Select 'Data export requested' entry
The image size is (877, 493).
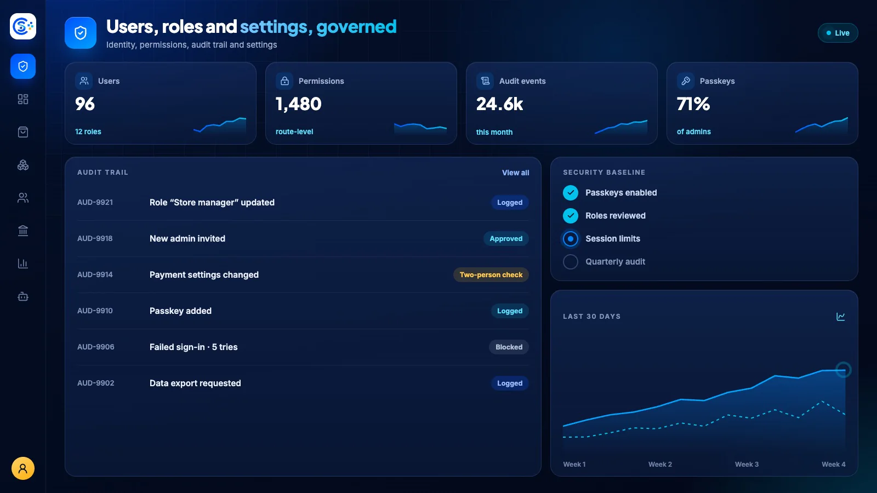click(x=303, y=383)
